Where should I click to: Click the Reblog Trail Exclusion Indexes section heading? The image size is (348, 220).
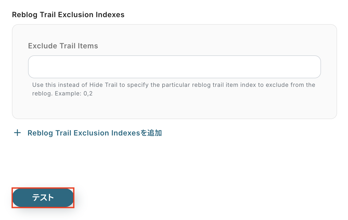(68, 15)
